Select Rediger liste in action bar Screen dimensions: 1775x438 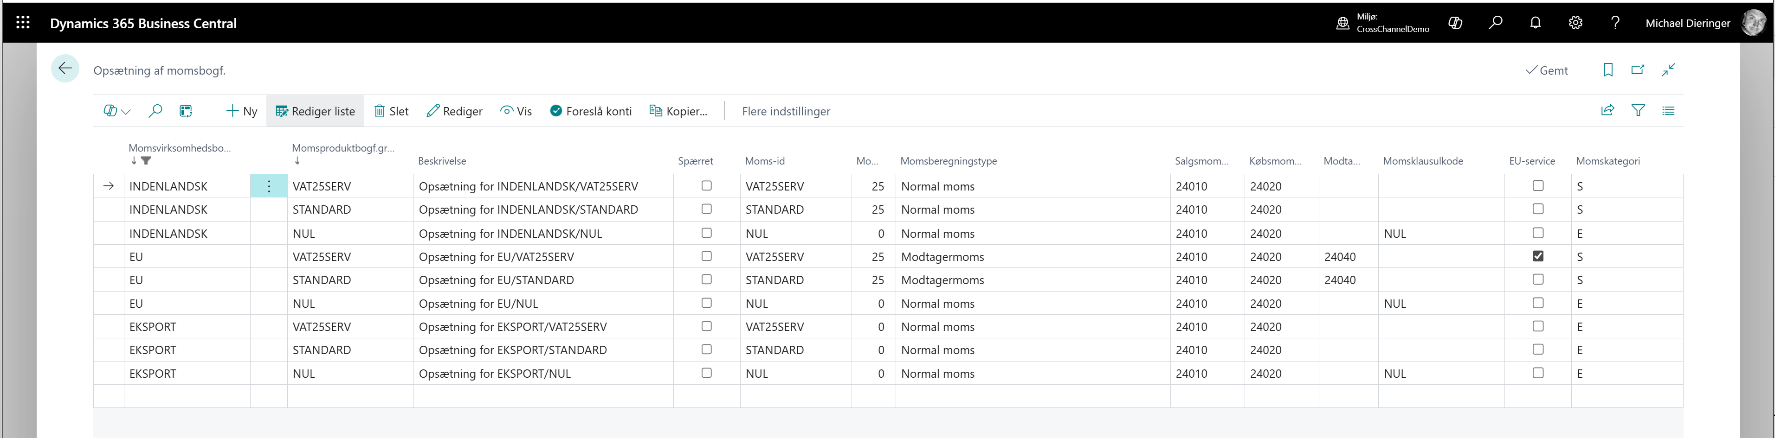pyautogui.click(x=315, y=111)
